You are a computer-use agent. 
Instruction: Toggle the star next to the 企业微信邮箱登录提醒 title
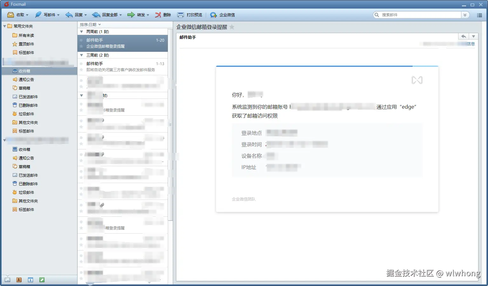point(232,27)
